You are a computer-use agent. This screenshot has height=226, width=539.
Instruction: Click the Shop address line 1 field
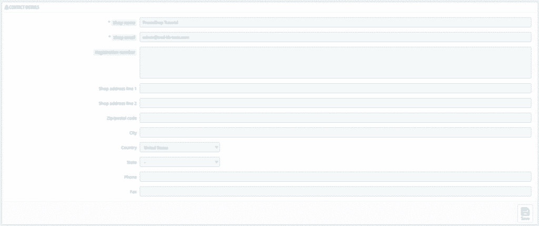[335, 89]
